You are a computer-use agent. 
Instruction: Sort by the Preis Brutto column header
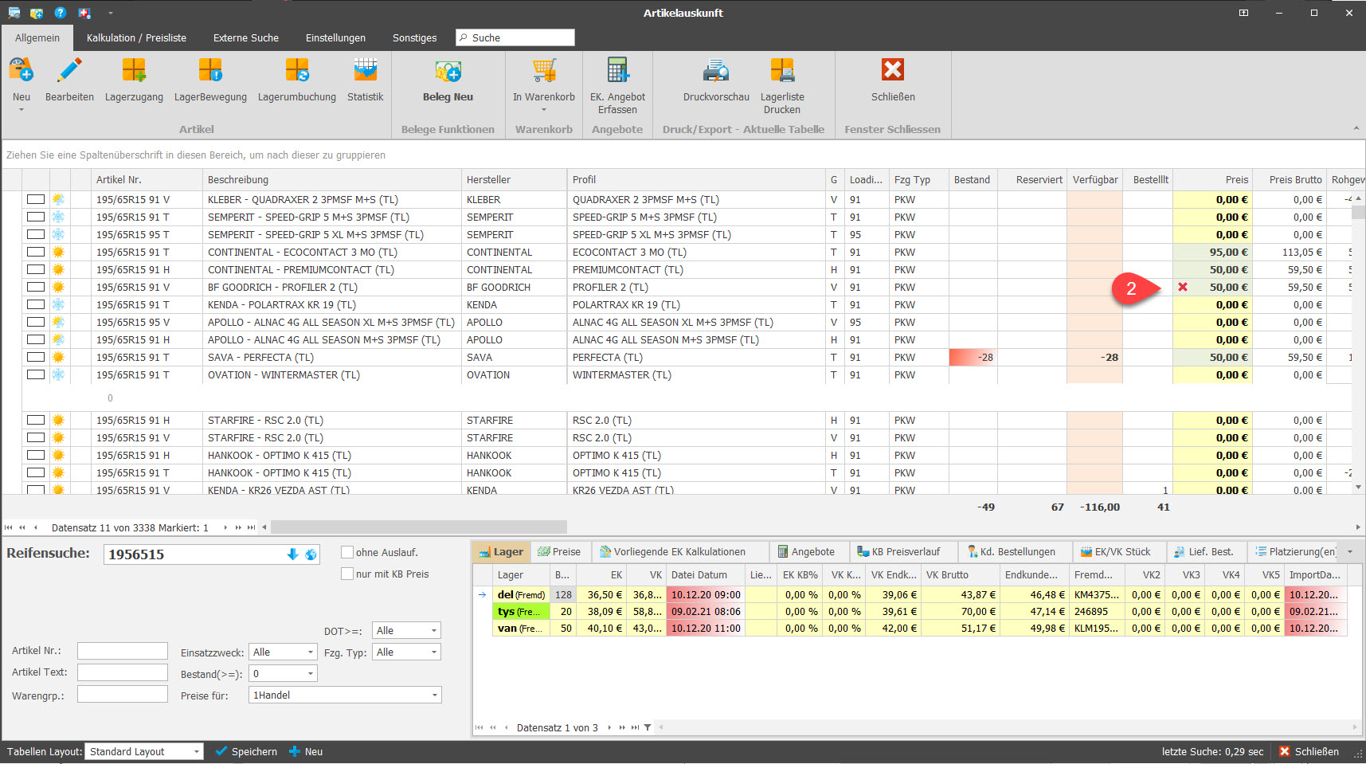[x=1290, y=179]
